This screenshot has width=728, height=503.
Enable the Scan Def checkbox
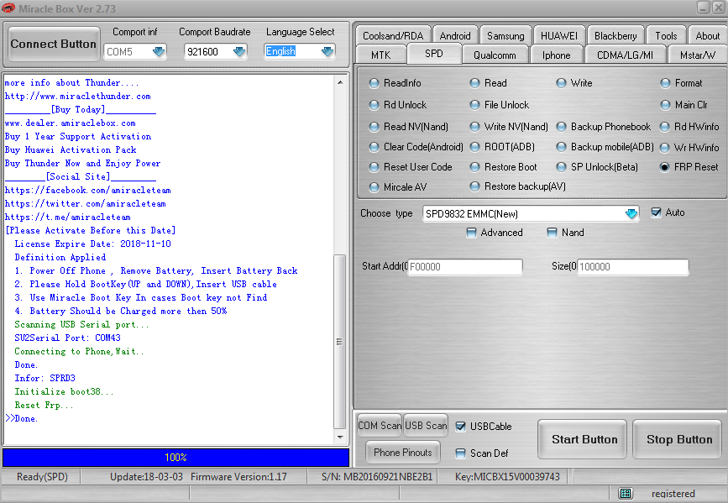pos(461,453)
